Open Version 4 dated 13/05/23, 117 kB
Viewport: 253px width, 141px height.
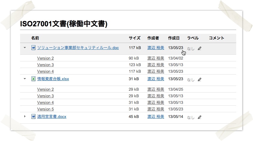tap(45, 71)
